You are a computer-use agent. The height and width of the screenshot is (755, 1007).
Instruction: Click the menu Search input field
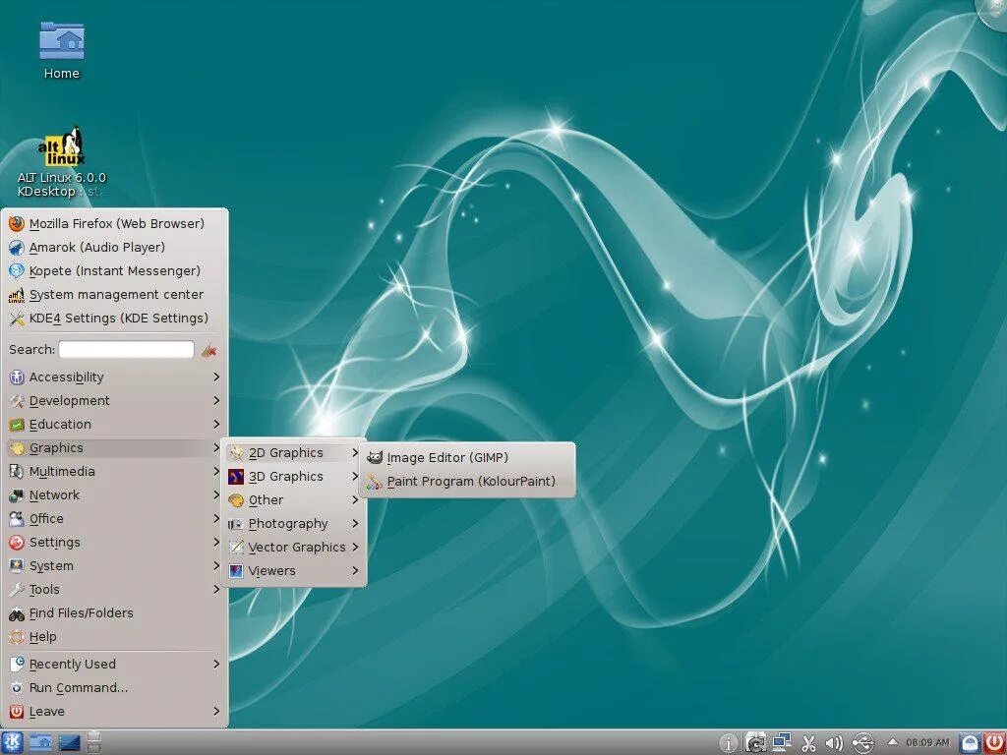(127, 349)
